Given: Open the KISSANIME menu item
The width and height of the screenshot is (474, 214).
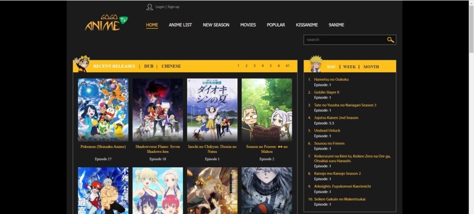Looking at the screenshot, I should (307, 25).
